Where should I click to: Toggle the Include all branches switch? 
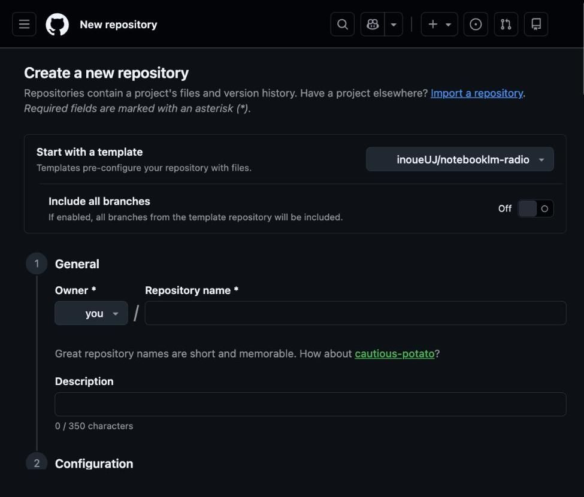pyautogui.click(x=535, y=208)
